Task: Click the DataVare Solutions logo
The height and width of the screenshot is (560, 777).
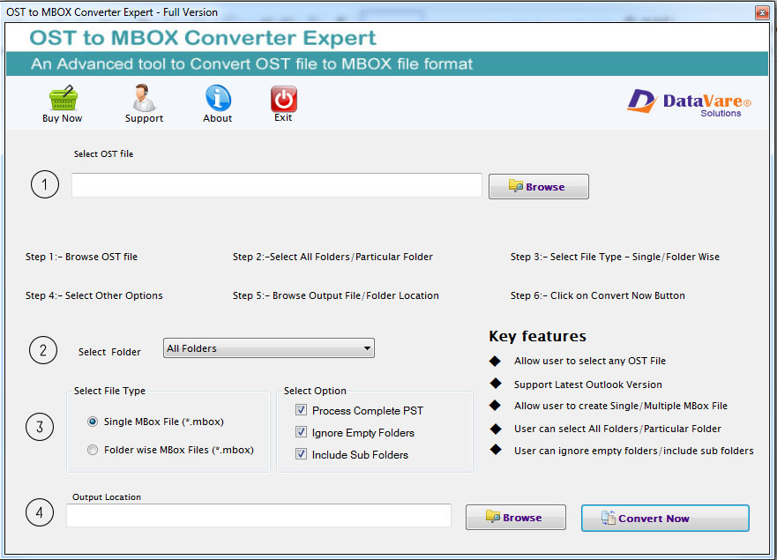Action: 689,101
